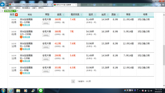Image resolution: width=165 pixels, height=93 pixels.
Task: Click the network tray icon
Action: click(148, 91)
